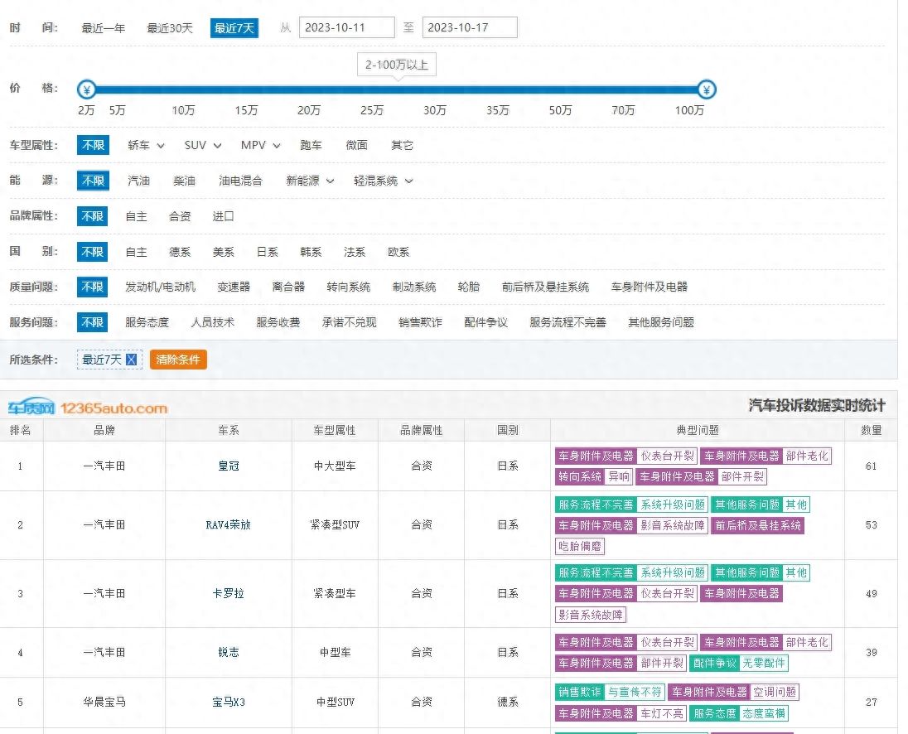Filter energy by 柴油

(184, 181)
